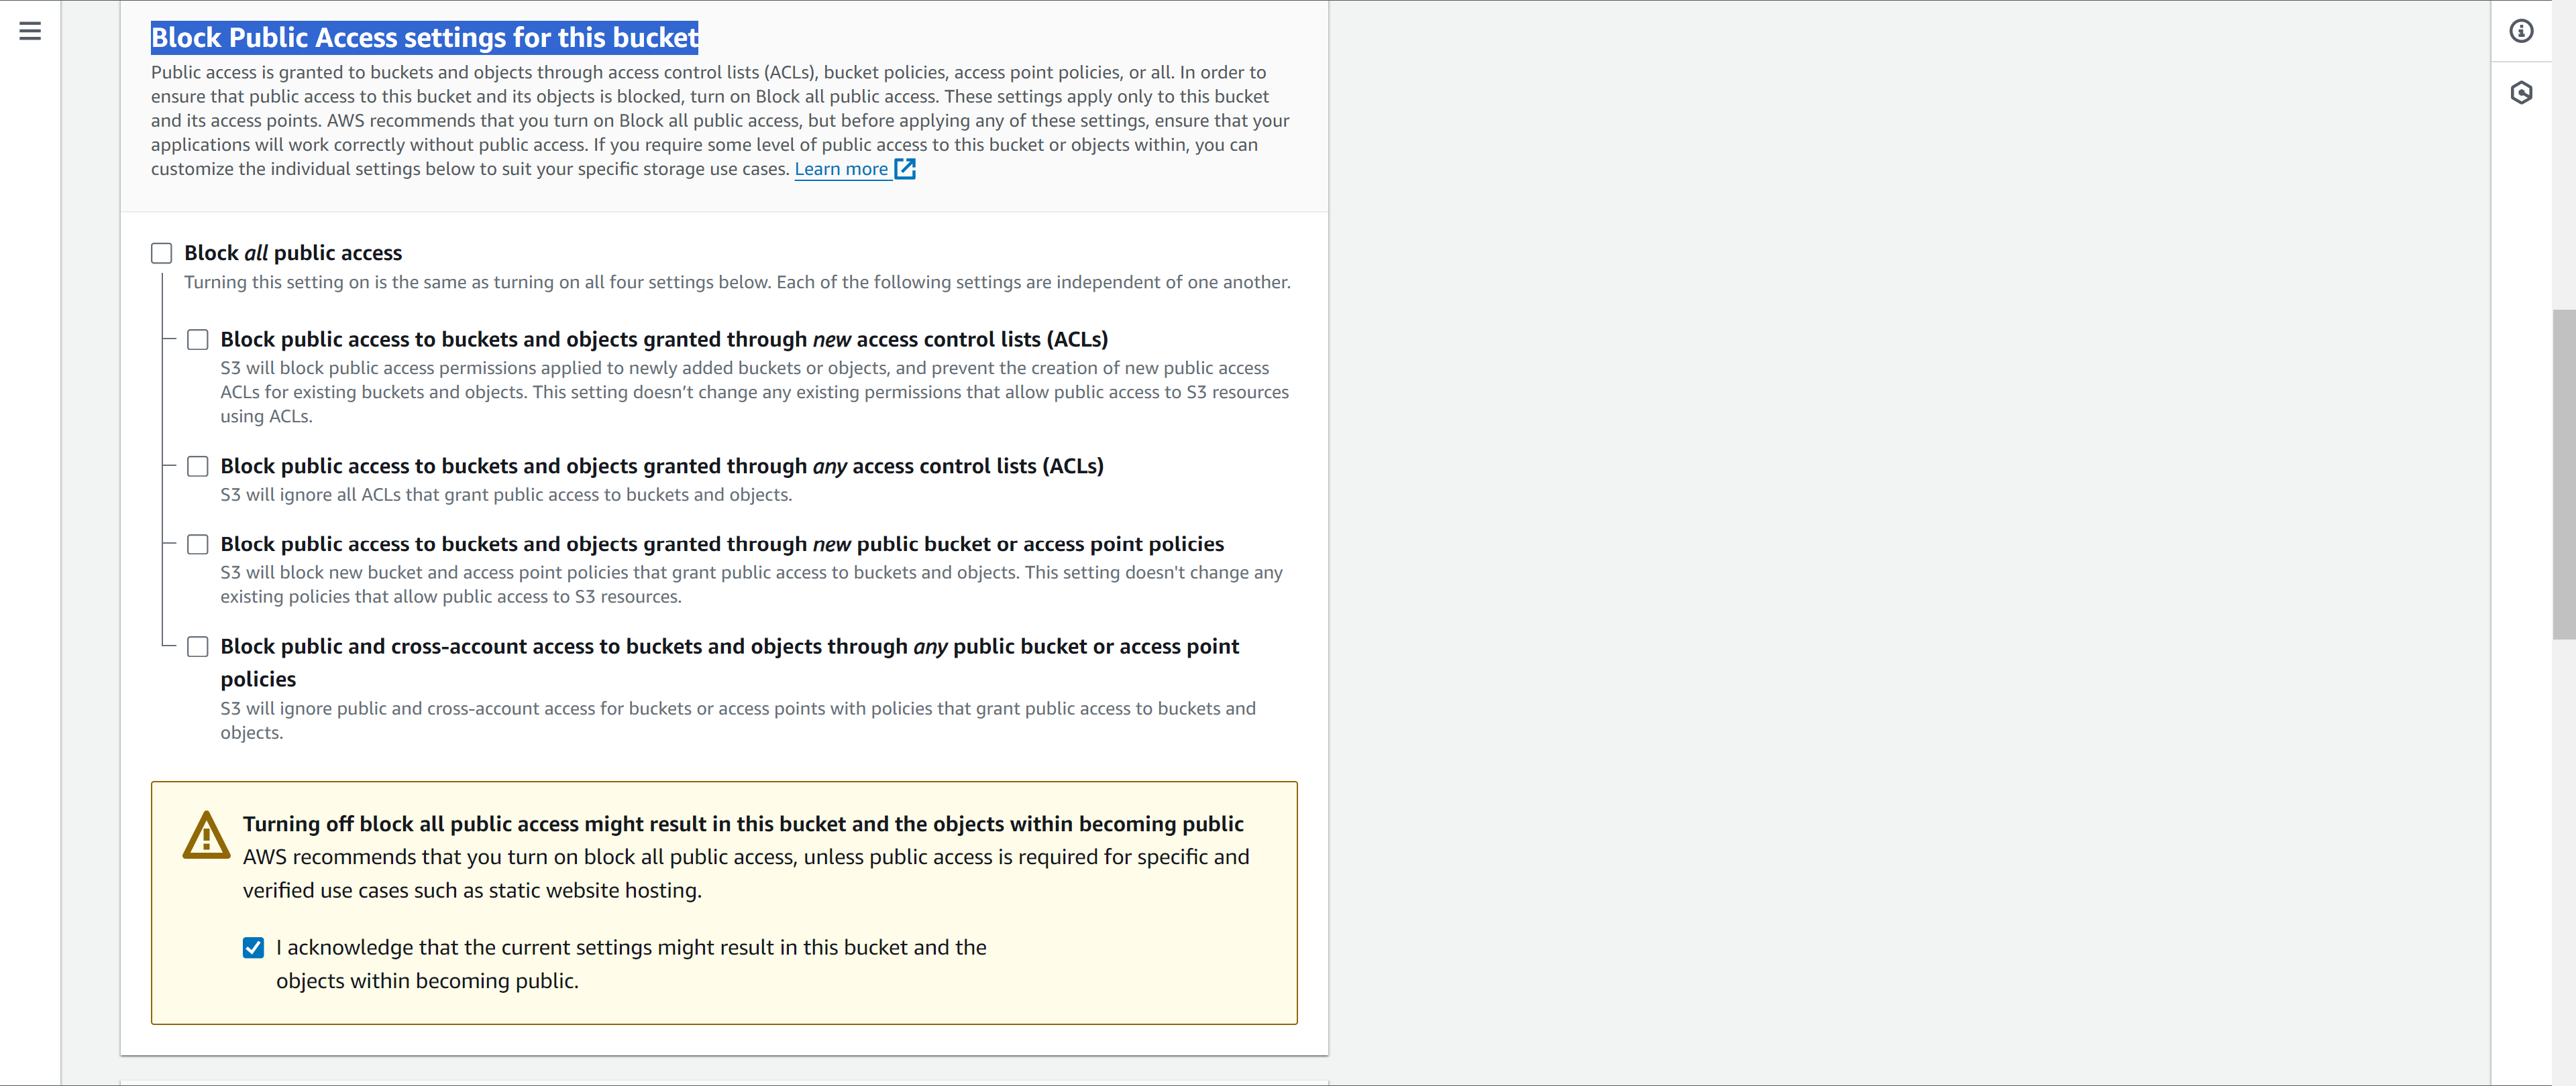Disable acknowledgment checkbox in warning banner

click(x=255, y=947)
